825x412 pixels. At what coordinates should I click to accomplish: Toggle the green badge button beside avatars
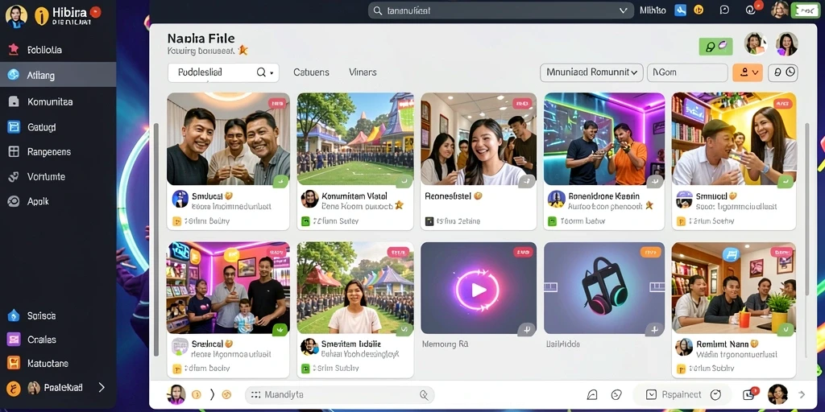point(715,46)
